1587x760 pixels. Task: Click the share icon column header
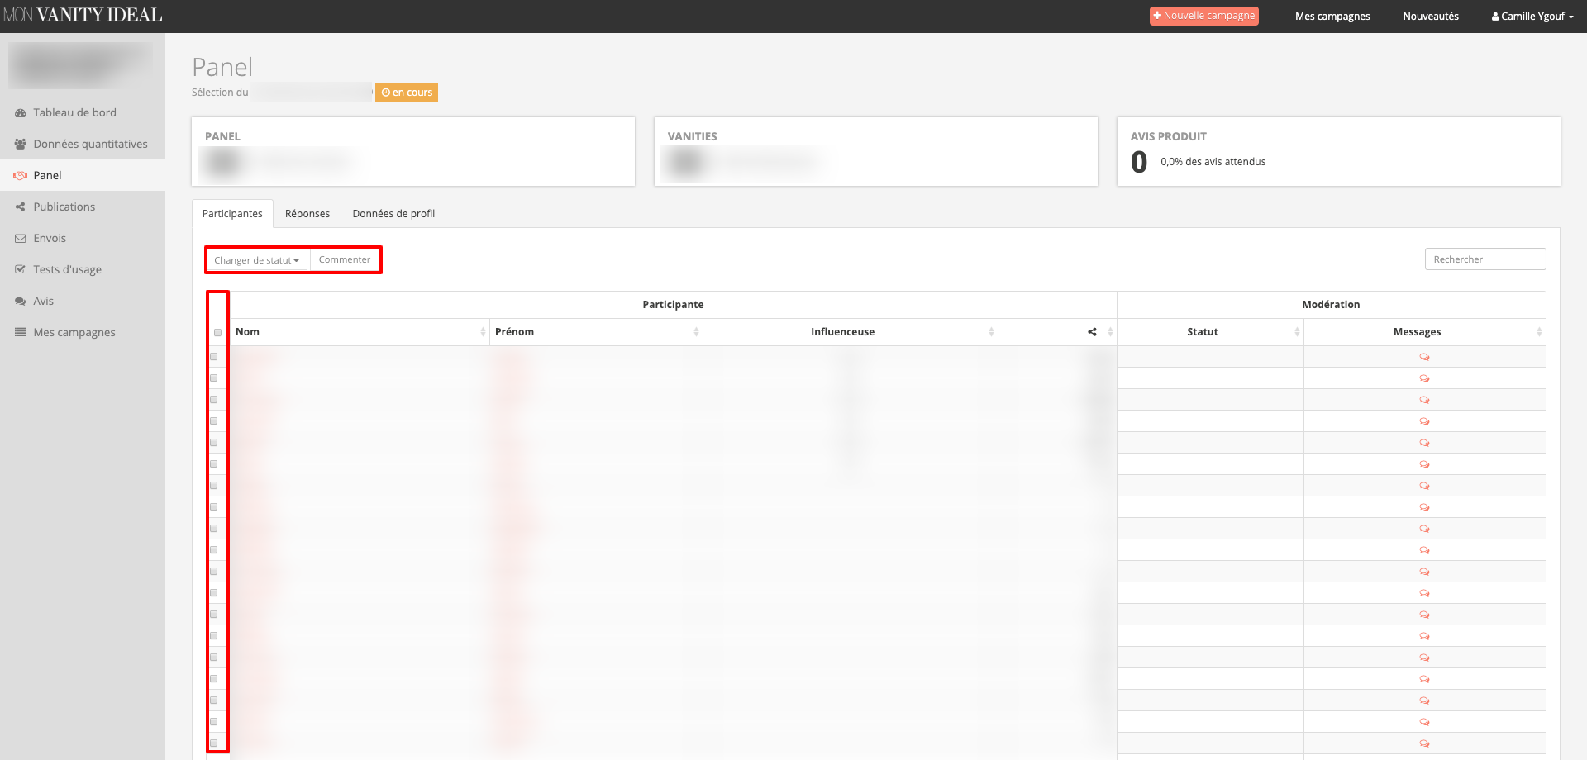pyautogui.click(x=1092, y=332)
